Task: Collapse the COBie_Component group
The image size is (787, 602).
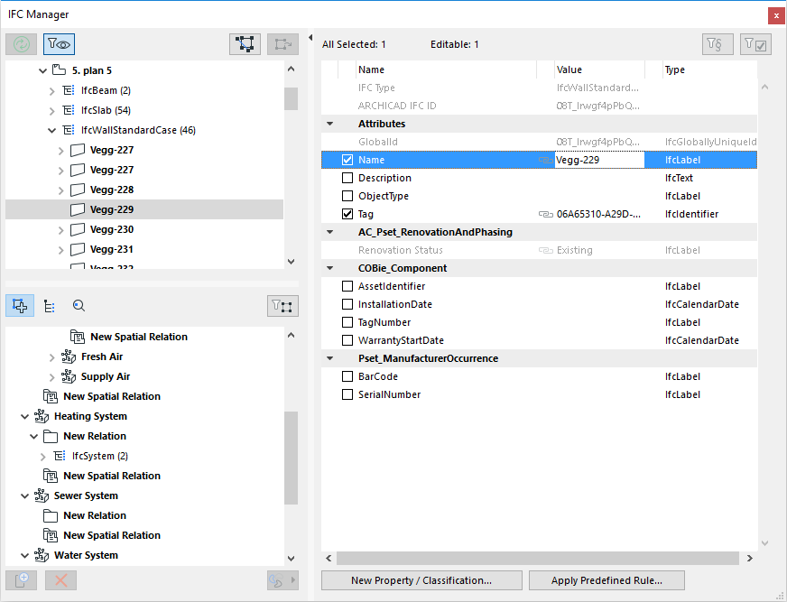Action: click(x=329, y=268)
